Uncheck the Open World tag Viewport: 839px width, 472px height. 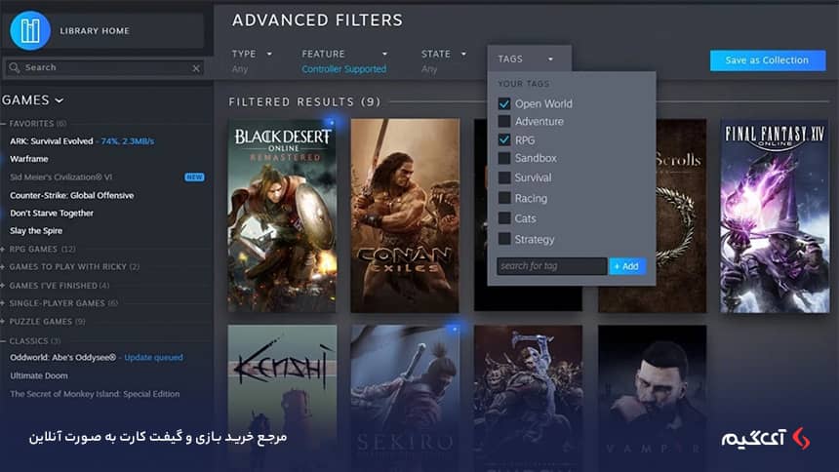(x=504, y=103)
